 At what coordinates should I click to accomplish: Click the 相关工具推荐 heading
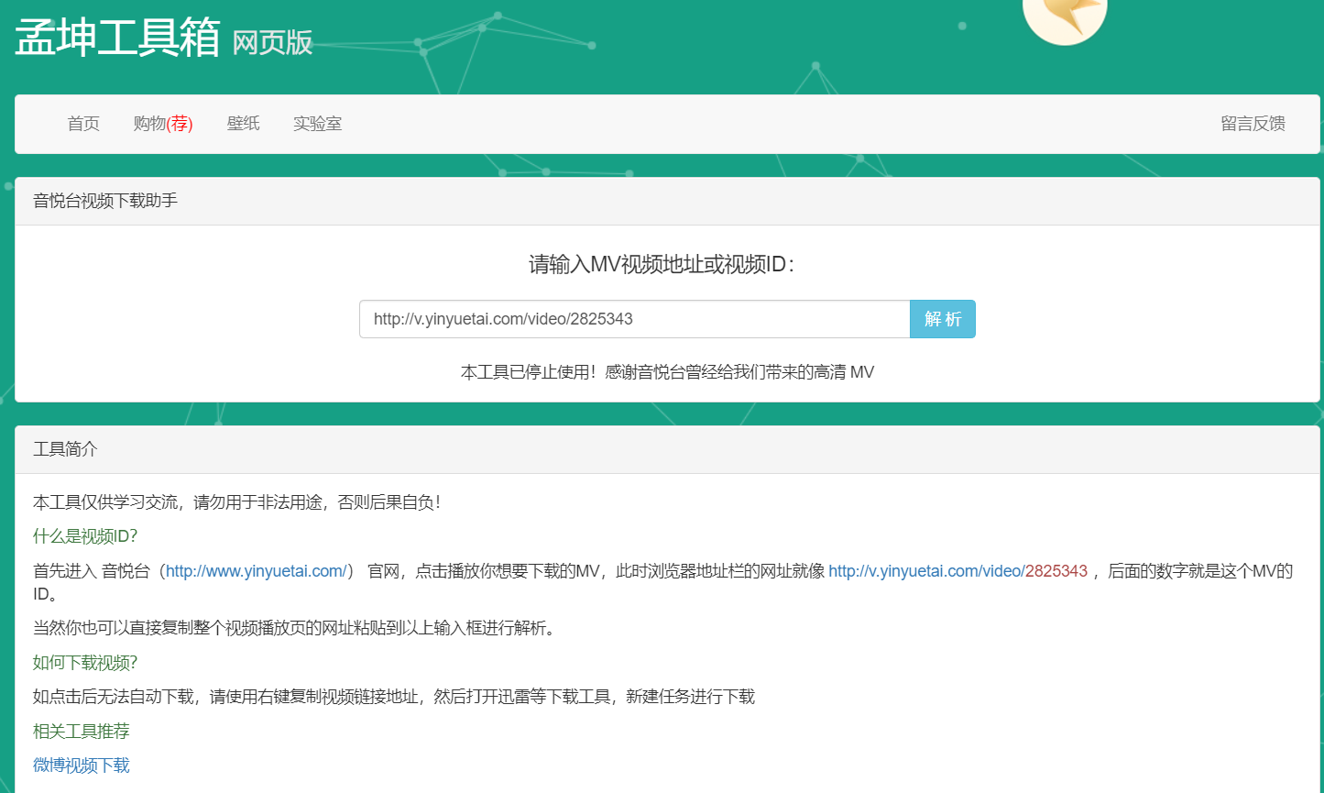tap(82, 732)
